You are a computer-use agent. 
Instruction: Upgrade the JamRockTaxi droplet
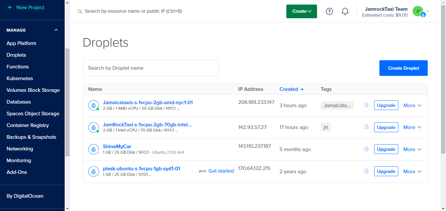(x=386, y=127)
